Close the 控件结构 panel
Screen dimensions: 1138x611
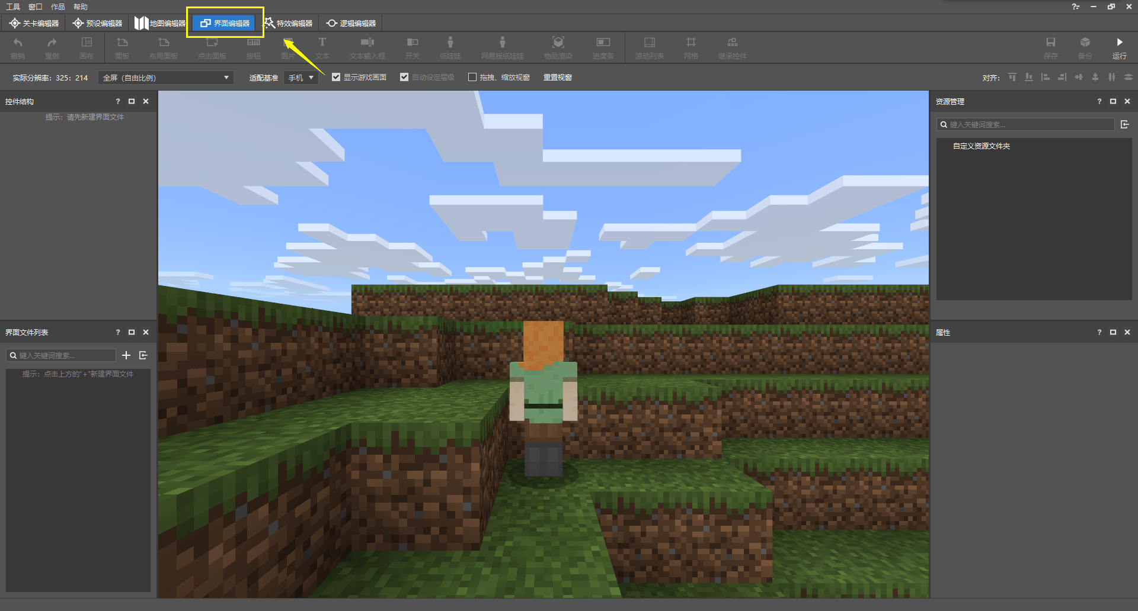click(x=146, y=101)
